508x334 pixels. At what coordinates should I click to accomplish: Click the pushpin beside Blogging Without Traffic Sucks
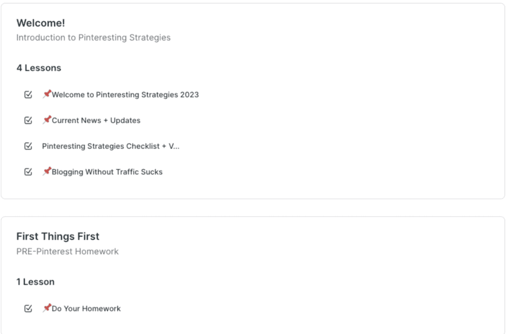[47, 171]
